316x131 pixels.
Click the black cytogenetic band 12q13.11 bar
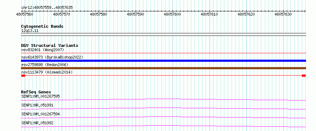pyautogui.click(x=163, y=34)
